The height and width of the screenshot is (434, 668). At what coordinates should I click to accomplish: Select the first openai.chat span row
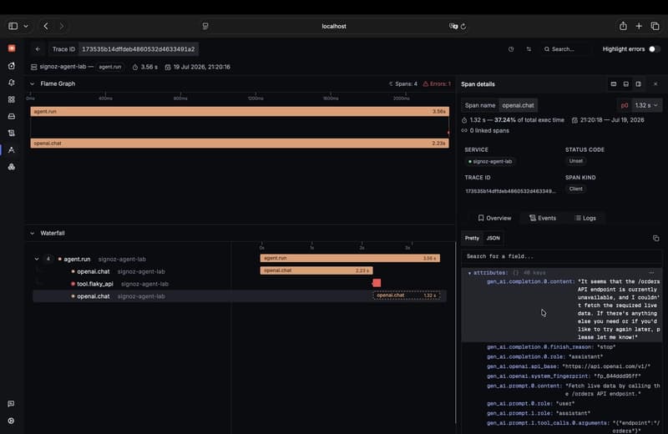(240, 271)
